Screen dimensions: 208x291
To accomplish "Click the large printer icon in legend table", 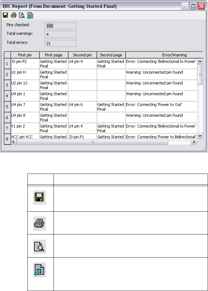I will tap(39, 223).
